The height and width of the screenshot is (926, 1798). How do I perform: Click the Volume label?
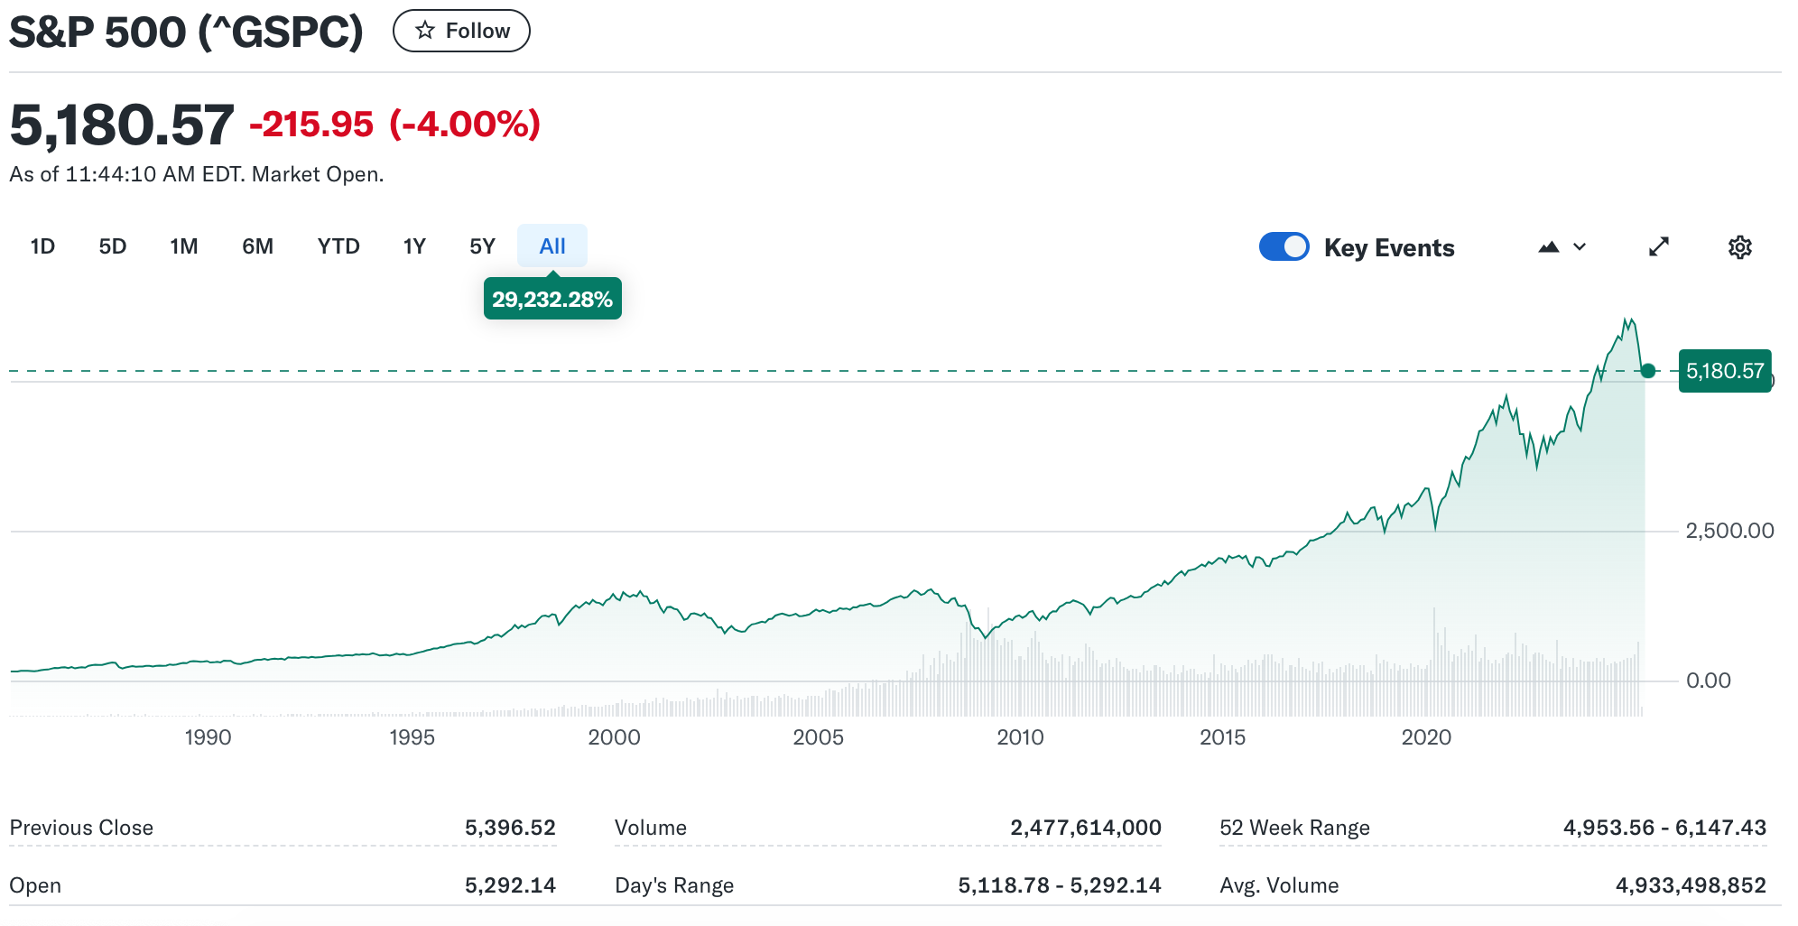650,828
